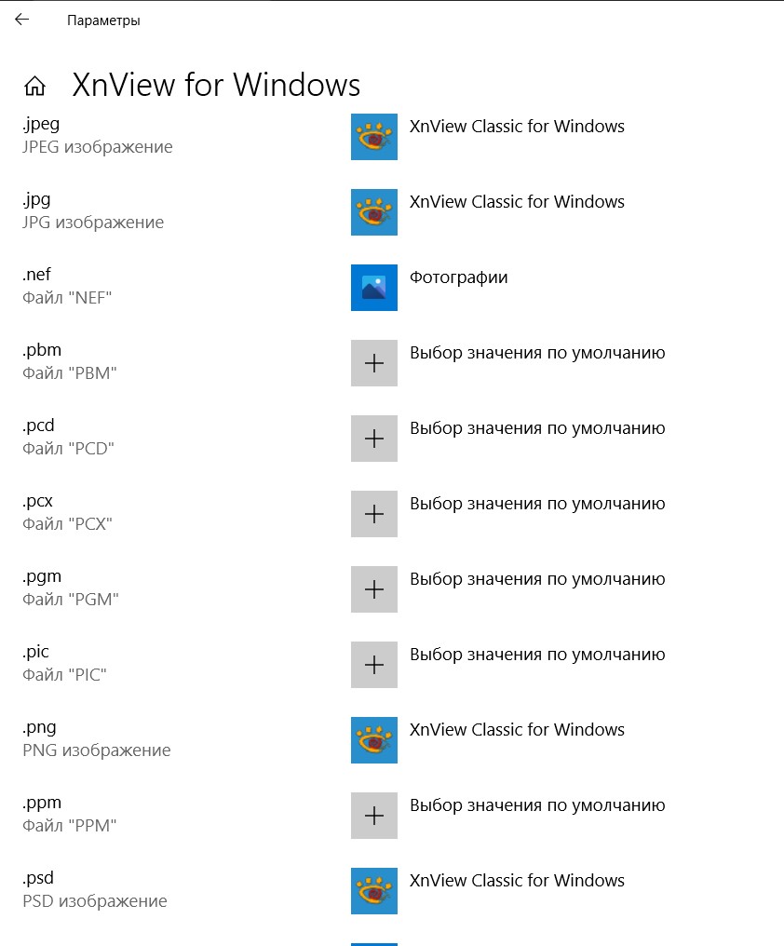Click the plus icon for .ppm
Screen dimensions: 784x946
(x=374, y=816)
